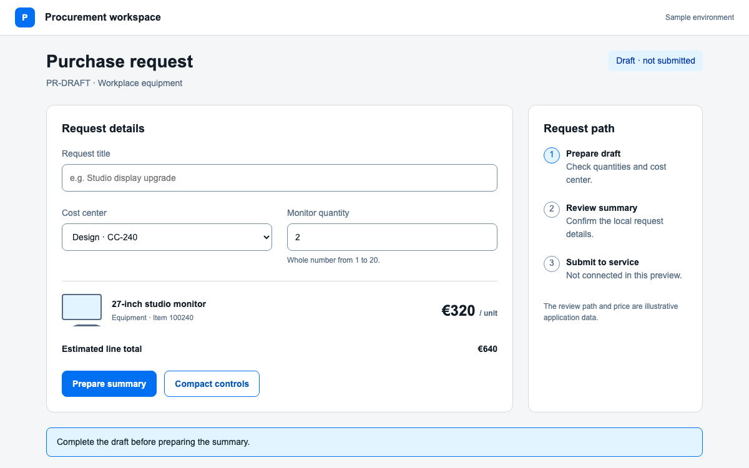
Task: Click the 'Draft · not submitted' status badge
Action: coord(655,61)
